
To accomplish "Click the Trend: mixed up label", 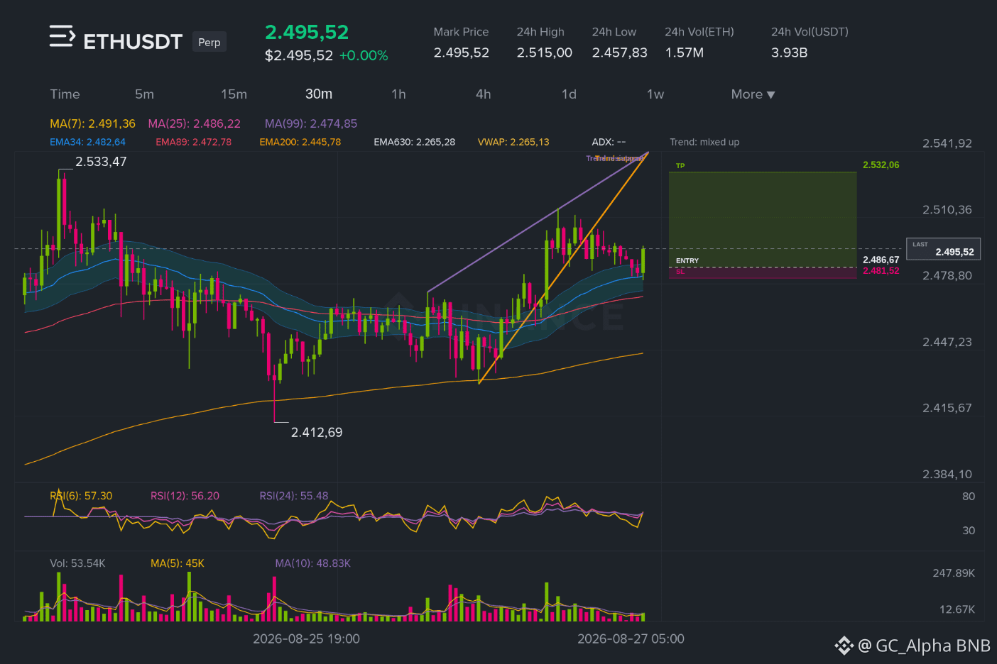I will click(x=704, y=142).
